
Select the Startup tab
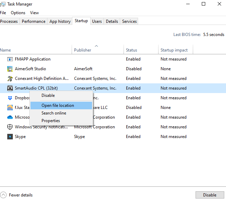click(81, 21)
